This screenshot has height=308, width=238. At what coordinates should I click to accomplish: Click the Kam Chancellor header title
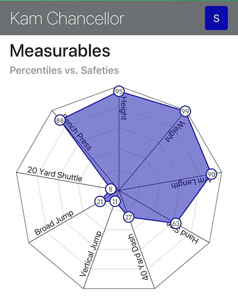(x=67, y=18)
